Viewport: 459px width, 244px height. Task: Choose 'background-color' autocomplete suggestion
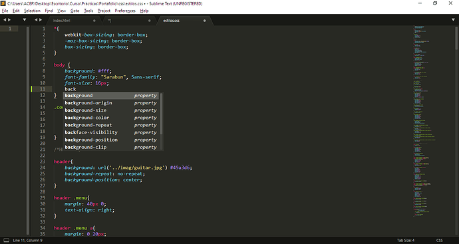coord(111,118)
